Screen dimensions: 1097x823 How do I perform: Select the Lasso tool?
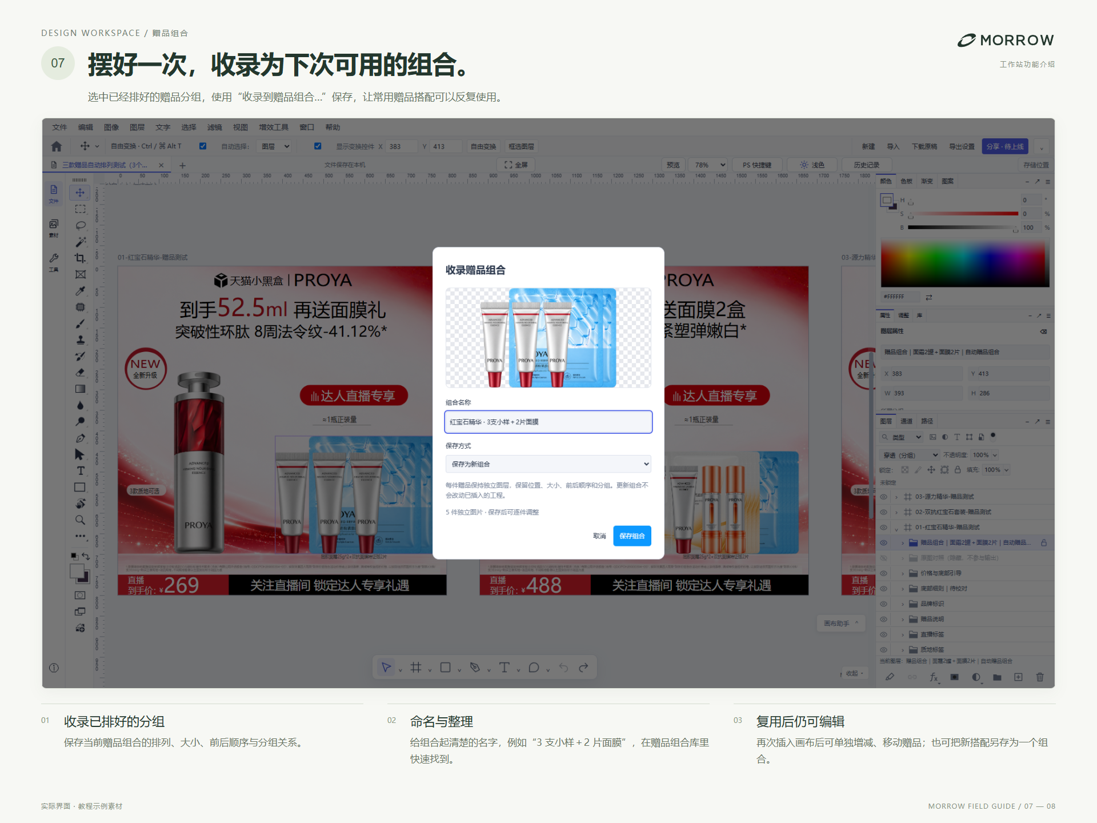pos(80,225)
